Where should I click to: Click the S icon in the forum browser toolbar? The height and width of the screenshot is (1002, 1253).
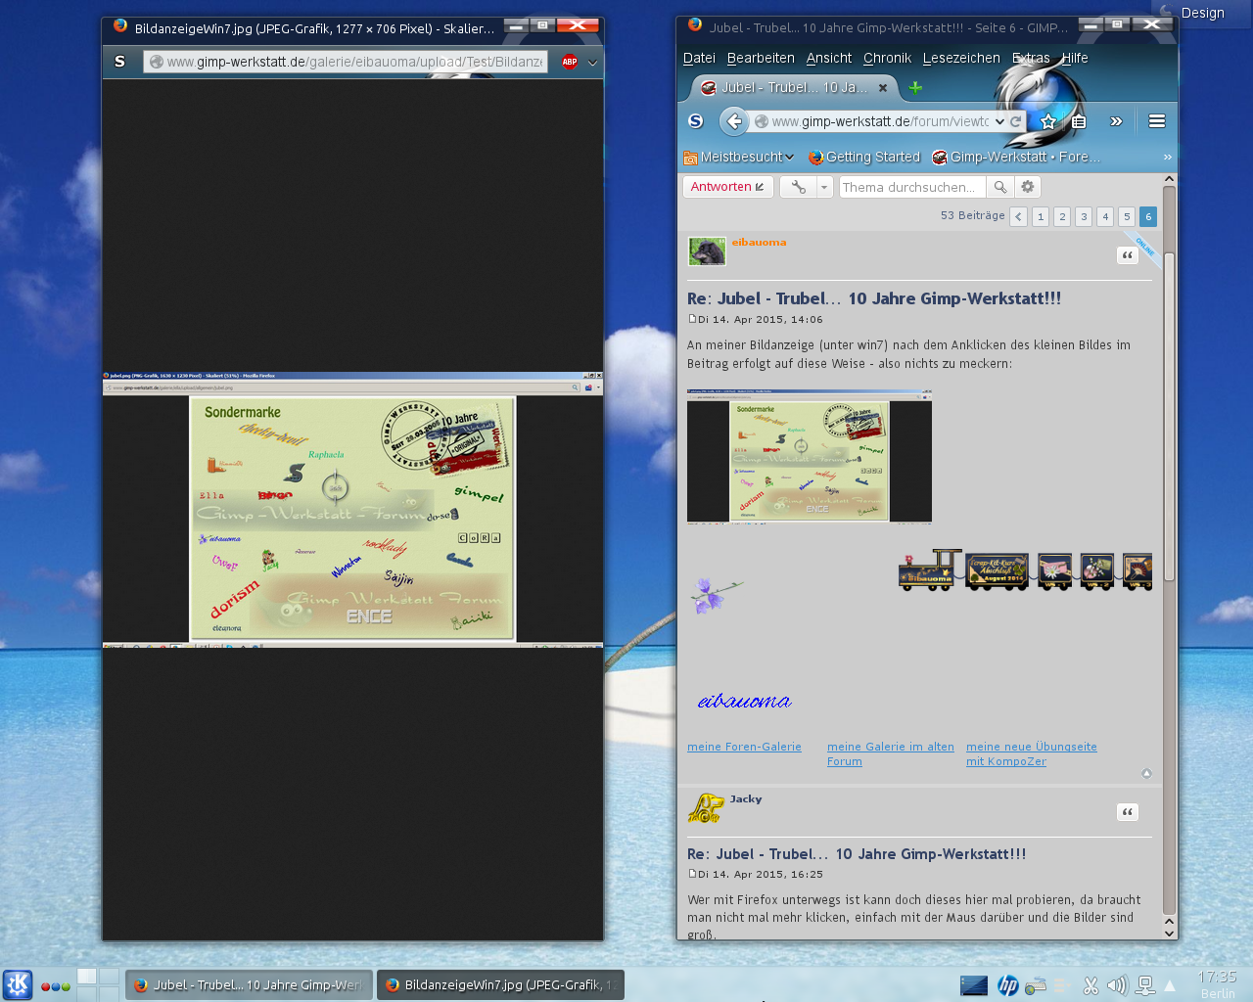tap(696, 121)
